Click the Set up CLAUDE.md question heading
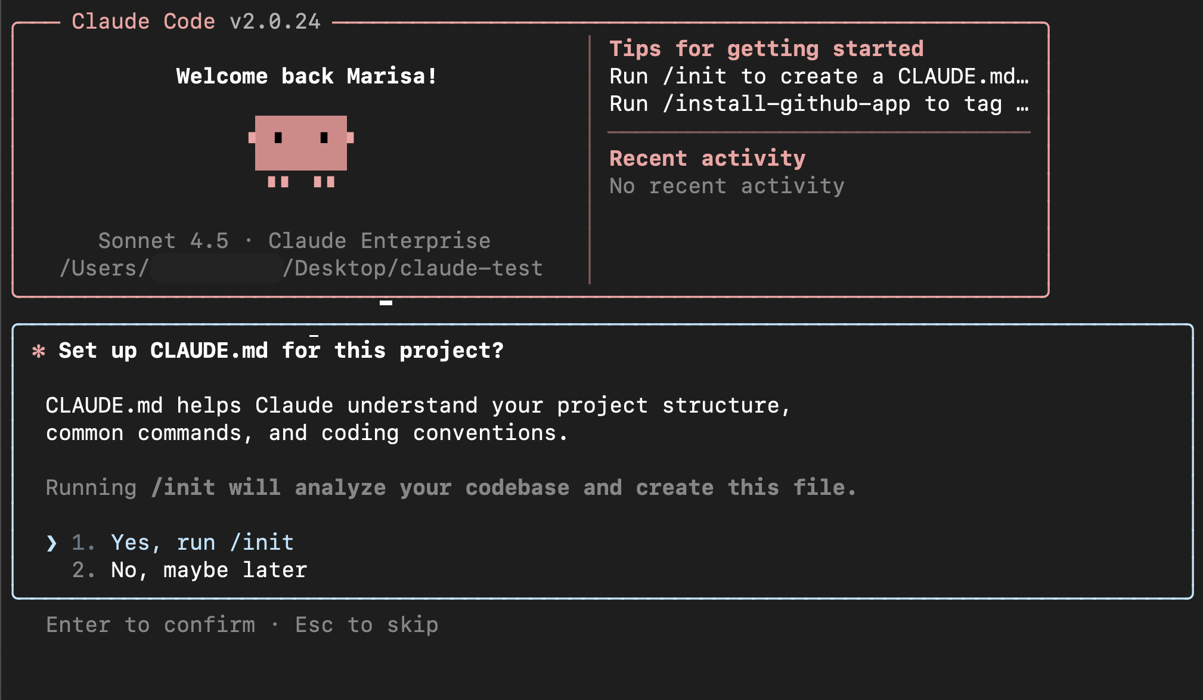 click(x=281, y=351)
